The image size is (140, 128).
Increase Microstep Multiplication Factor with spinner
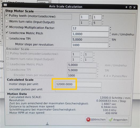click(110, 27)
